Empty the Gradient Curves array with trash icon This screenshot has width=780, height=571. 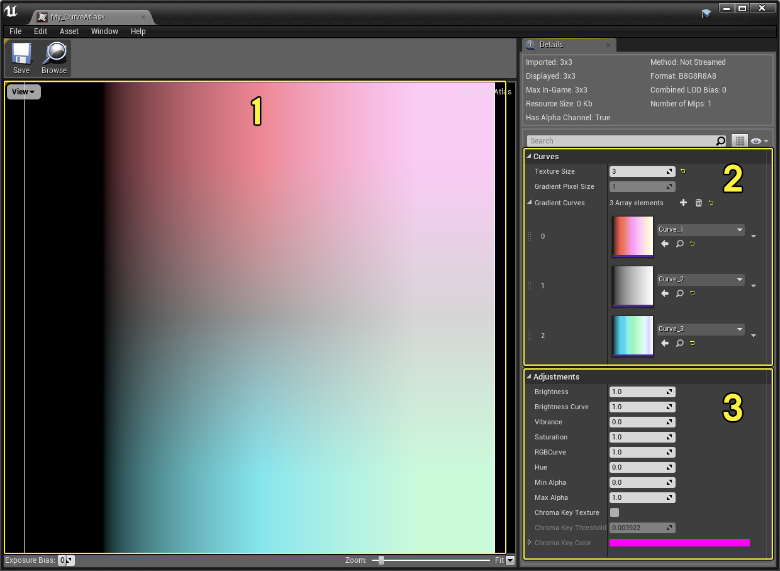[x=698, y=203]
